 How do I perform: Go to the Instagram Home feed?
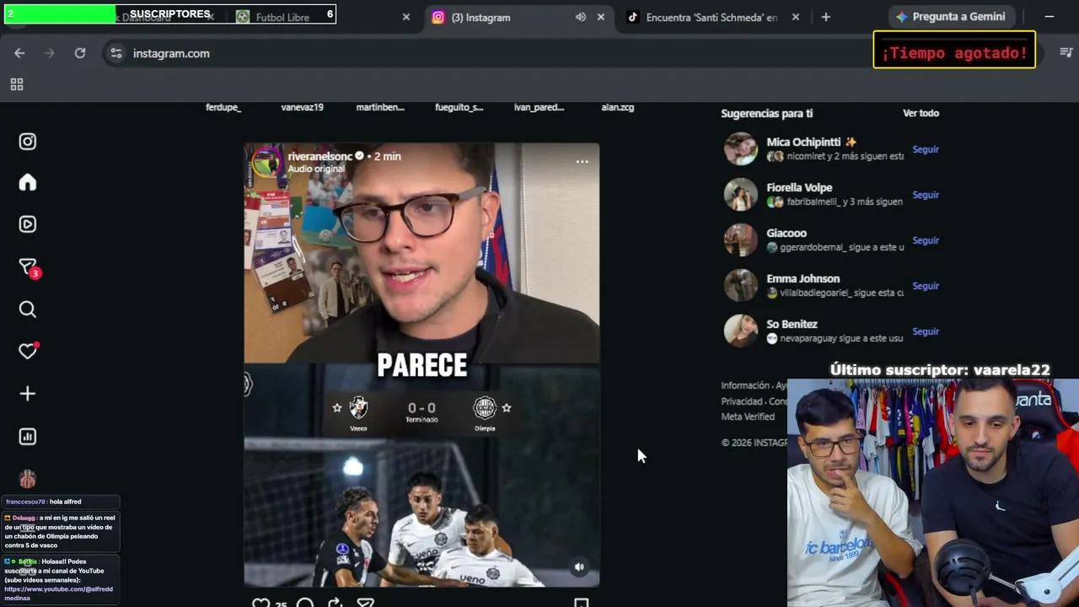tap(28, 183)
